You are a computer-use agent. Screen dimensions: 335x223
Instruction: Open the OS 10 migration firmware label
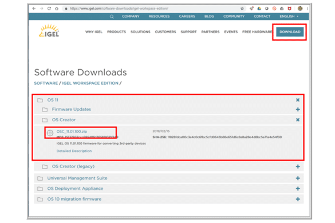74,199
